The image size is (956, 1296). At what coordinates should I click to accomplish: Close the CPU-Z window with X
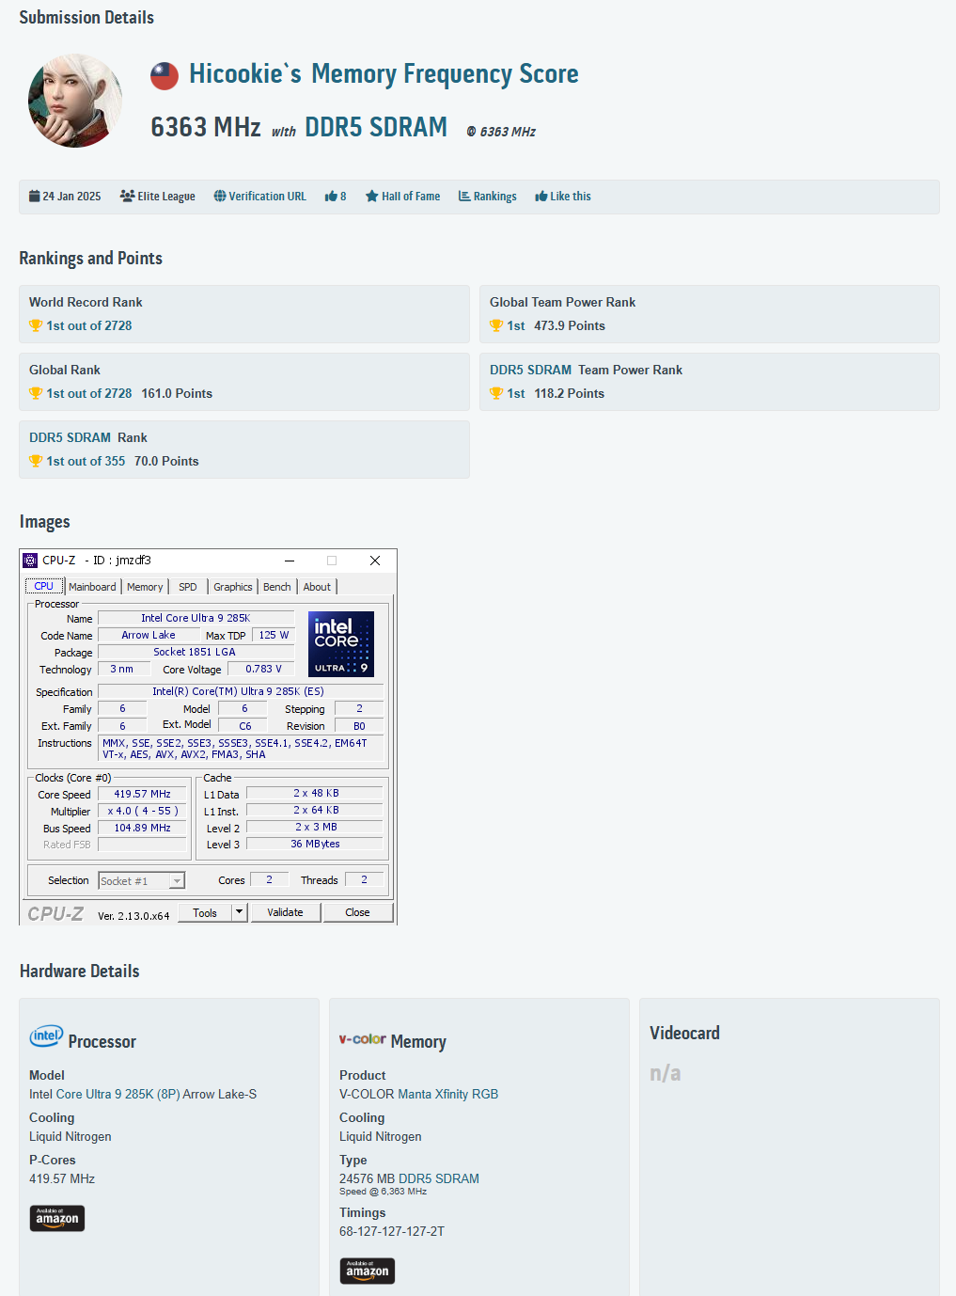(x=375, y=561)
